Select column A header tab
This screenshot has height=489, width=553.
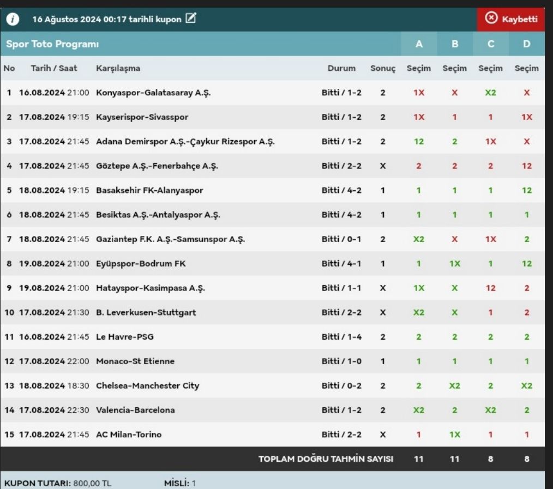tap(419, 44)
